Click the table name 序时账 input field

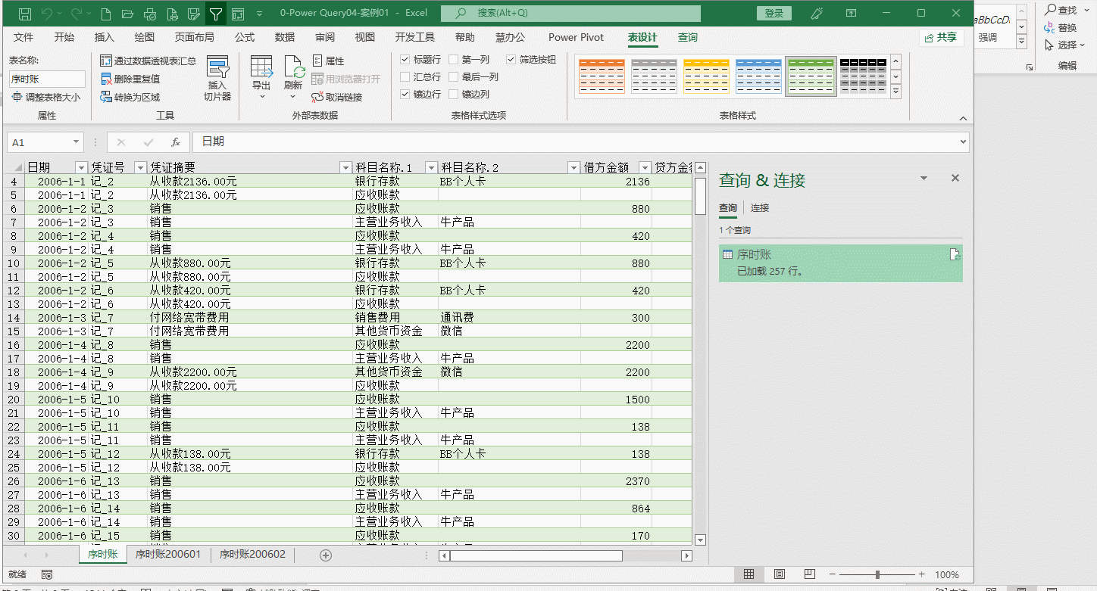tap(47, 79)
